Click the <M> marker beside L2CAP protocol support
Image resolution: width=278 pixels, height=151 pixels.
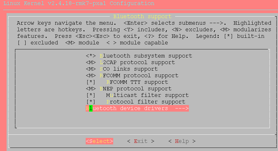click(x=91, y=63)
